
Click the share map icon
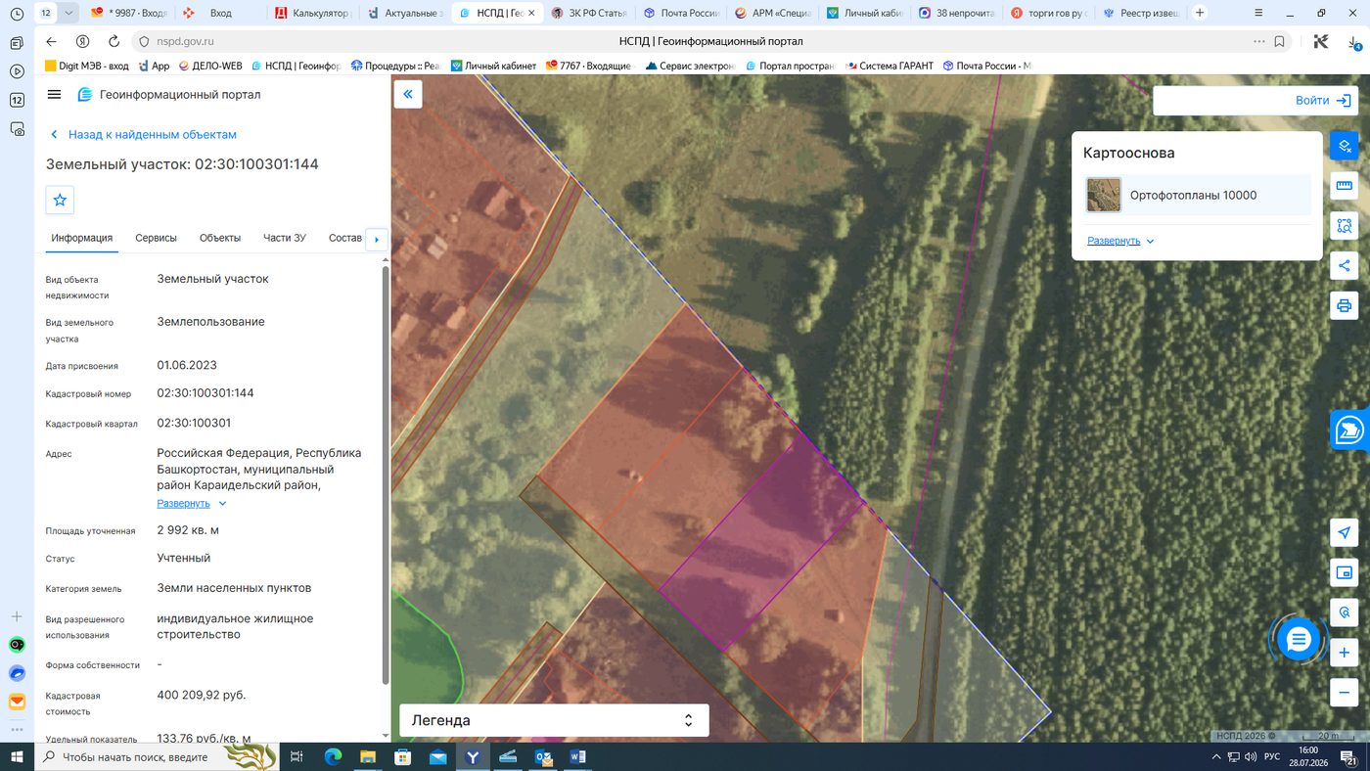click(1344, 265)
